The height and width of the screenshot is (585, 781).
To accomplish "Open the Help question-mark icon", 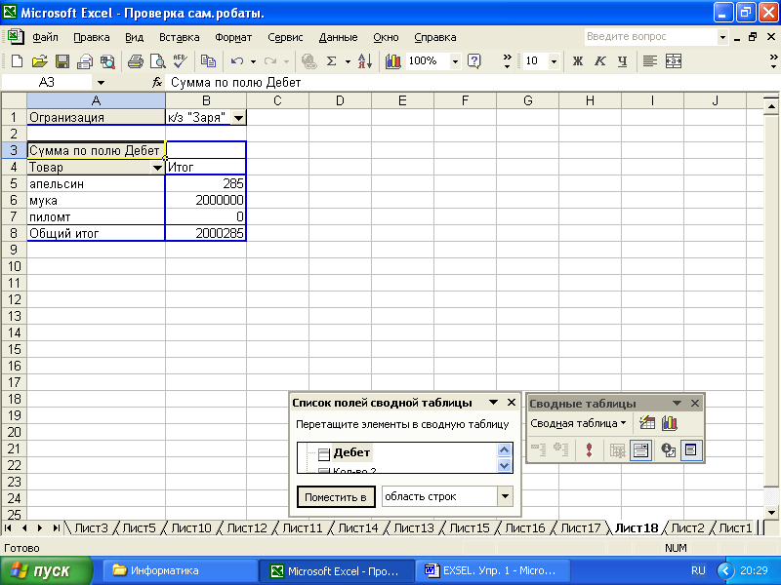I will tap(474, 61).
